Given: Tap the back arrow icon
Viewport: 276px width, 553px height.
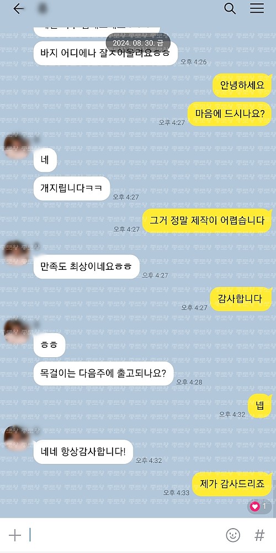Looking at the screenshot, I should coord(18,9).
